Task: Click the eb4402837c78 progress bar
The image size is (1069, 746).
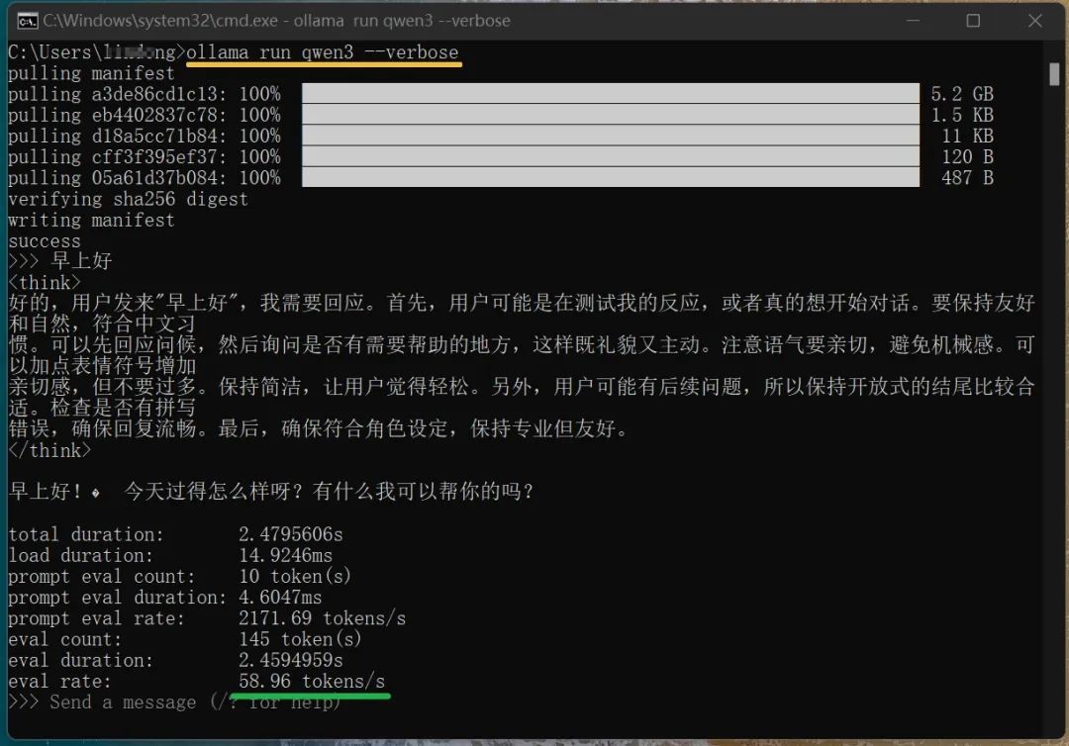Action: tap(610, 115)
